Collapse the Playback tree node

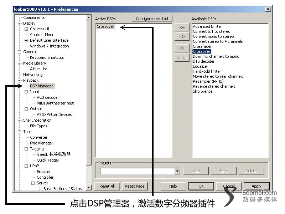[20, 80]
